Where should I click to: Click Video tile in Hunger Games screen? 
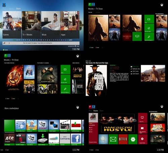[x=66, y=69]
